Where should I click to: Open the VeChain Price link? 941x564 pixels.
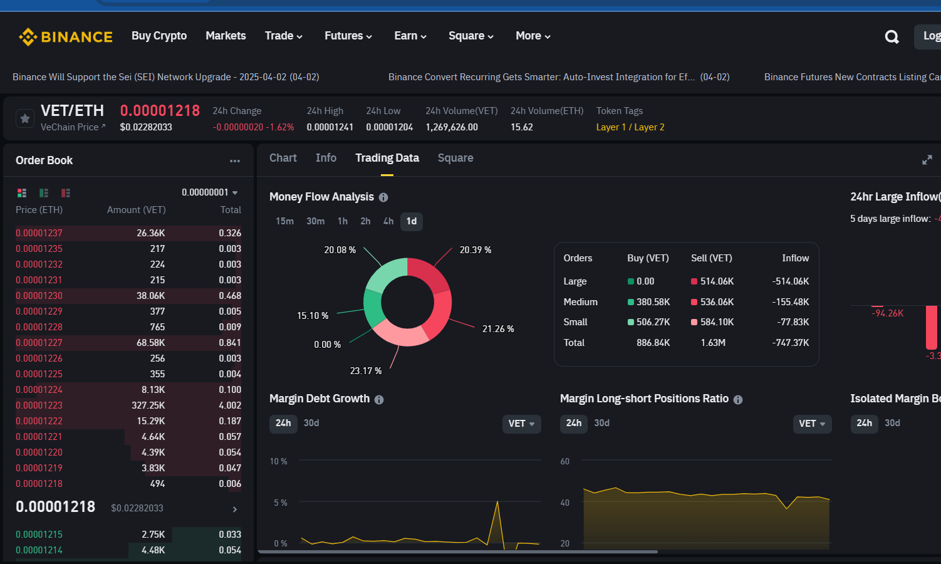(73, 127)
